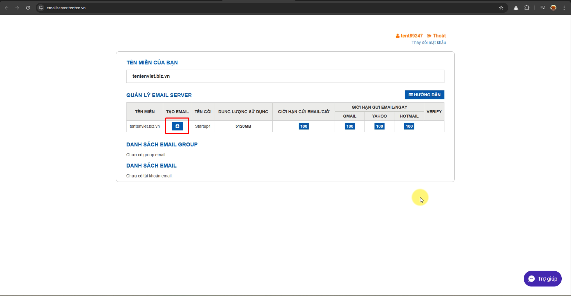Open the Trợ giúp chat help button
The width and height of the screenshot is (571, 296).
point(543,279)
